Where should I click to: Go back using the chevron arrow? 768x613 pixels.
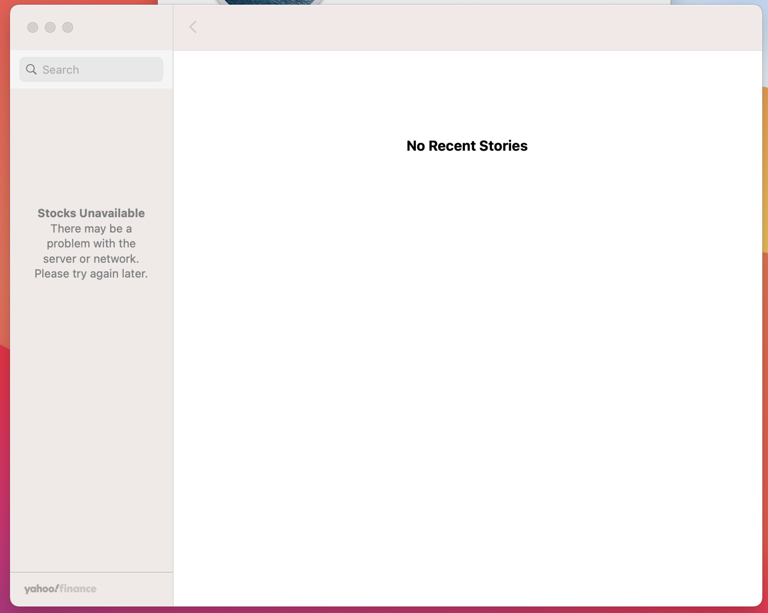(193, 27)
